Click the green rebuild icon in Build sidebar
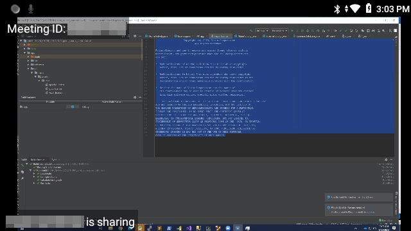This screenshot has width=411, height=231. pyautogui.click(x=22, y=165)
